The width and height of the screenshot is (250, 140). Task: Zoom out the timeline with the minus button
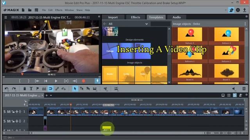(x=238, y=133)
